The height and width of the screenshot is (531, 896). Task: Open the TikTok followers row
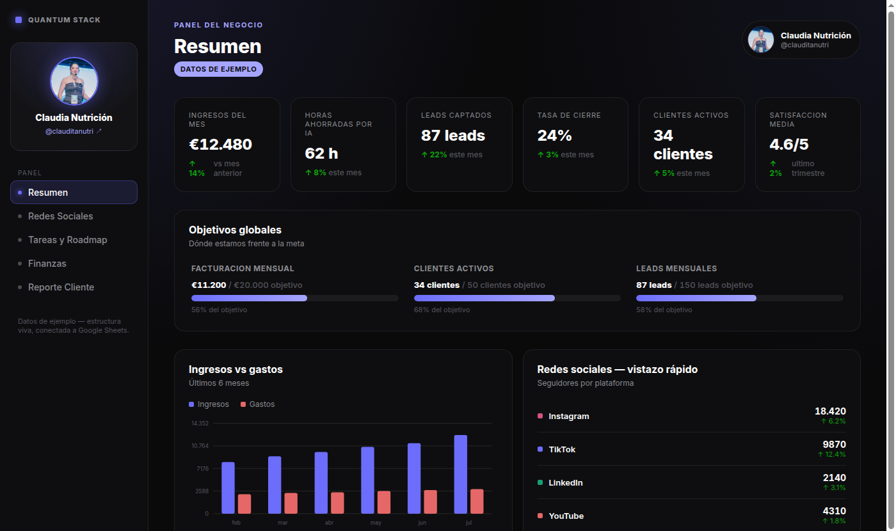pyautogui.click(x=692, y=450)
